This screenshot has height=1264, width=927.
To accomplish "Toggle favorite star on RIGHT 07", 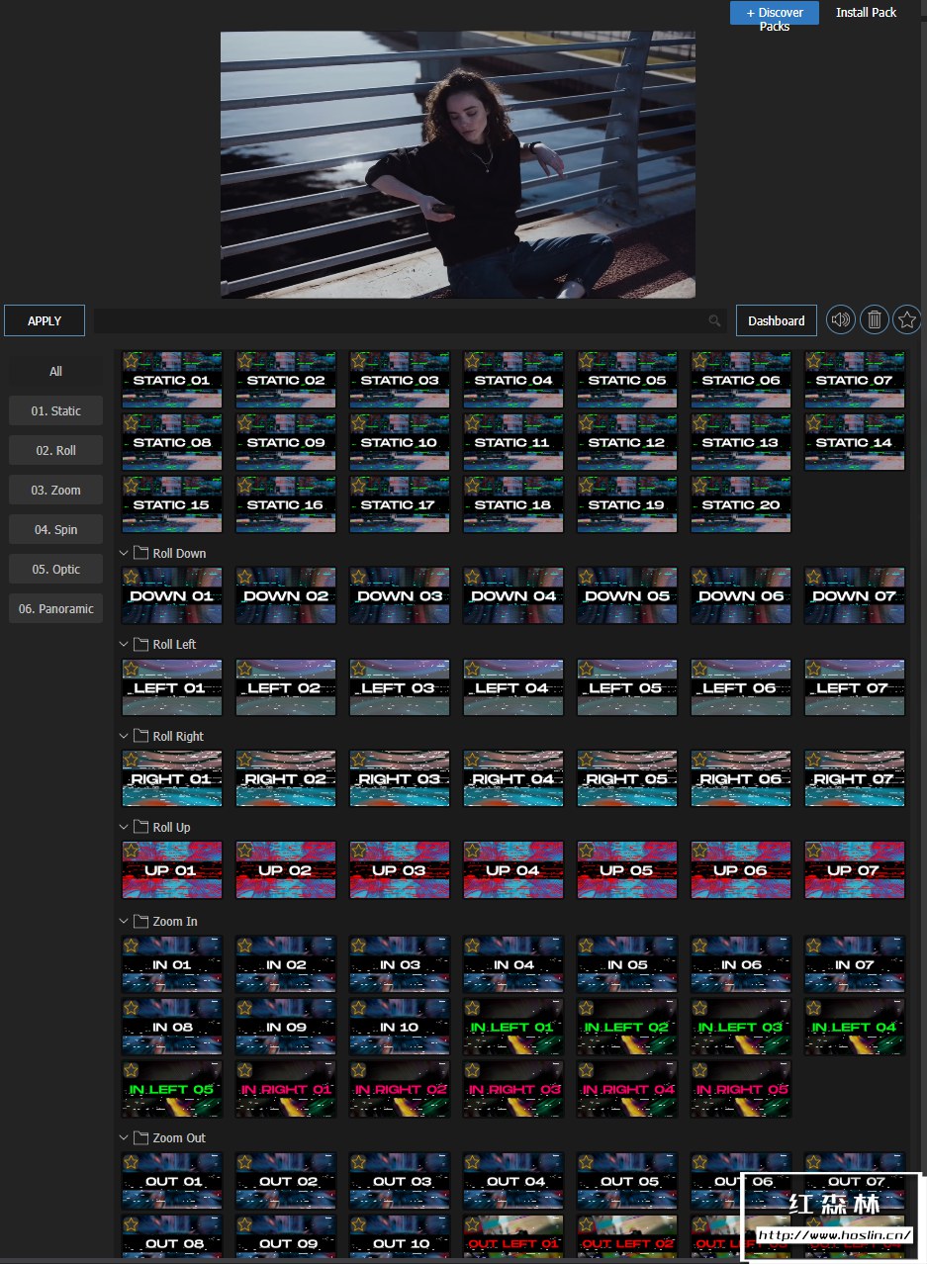I will [813, 761].
